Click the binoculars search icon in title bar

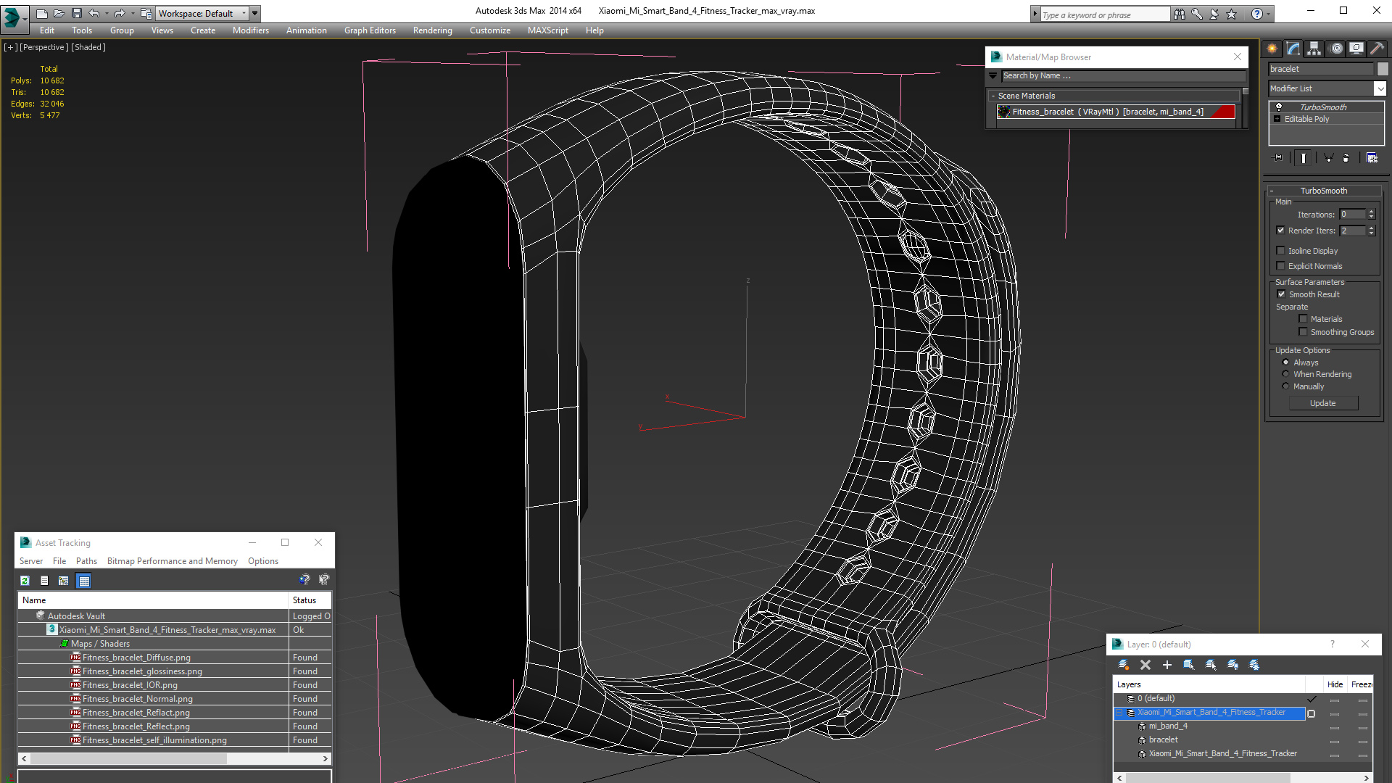(1180, 14)
